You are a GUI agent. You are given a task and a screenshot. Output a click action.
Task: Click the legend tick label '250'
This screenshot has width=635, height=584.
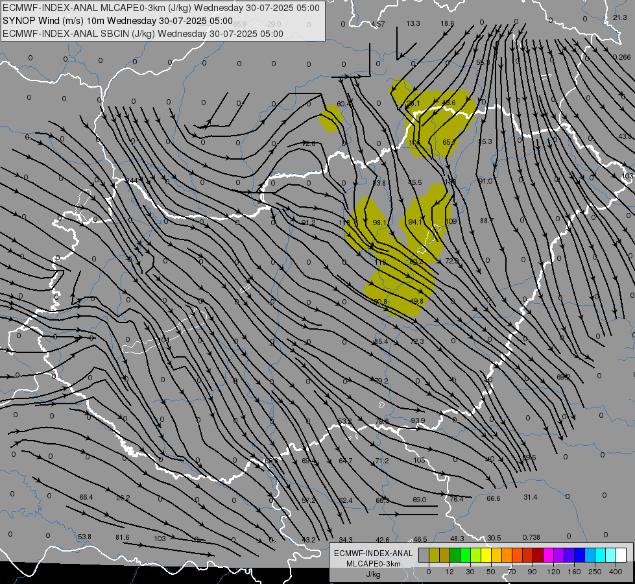pos(595,572)
